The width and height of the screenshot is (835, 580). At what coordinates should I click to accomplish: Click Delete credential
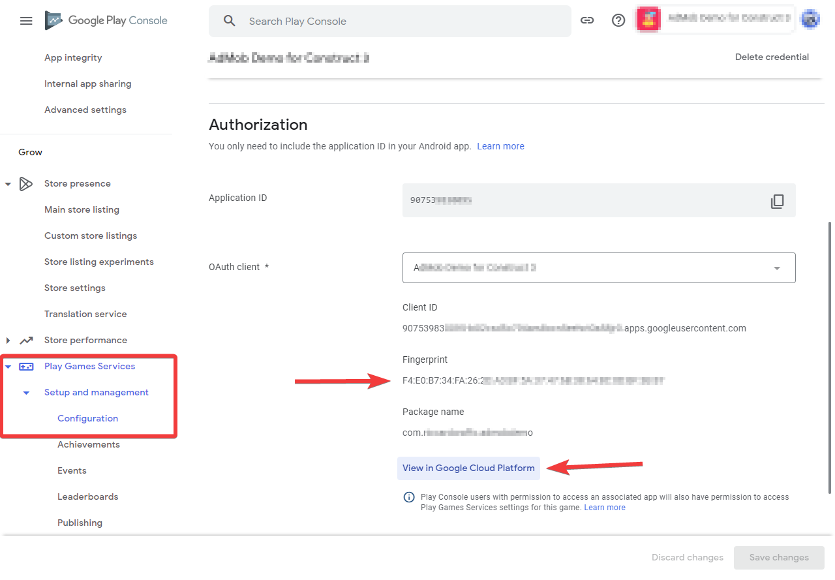[x=772, y=57]
